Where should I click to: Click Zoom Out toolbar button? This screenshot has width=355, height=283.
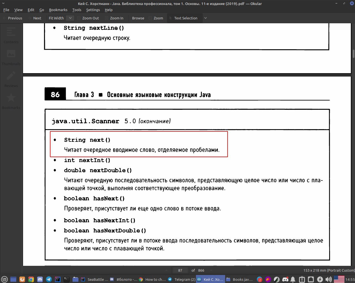(88, 18)
